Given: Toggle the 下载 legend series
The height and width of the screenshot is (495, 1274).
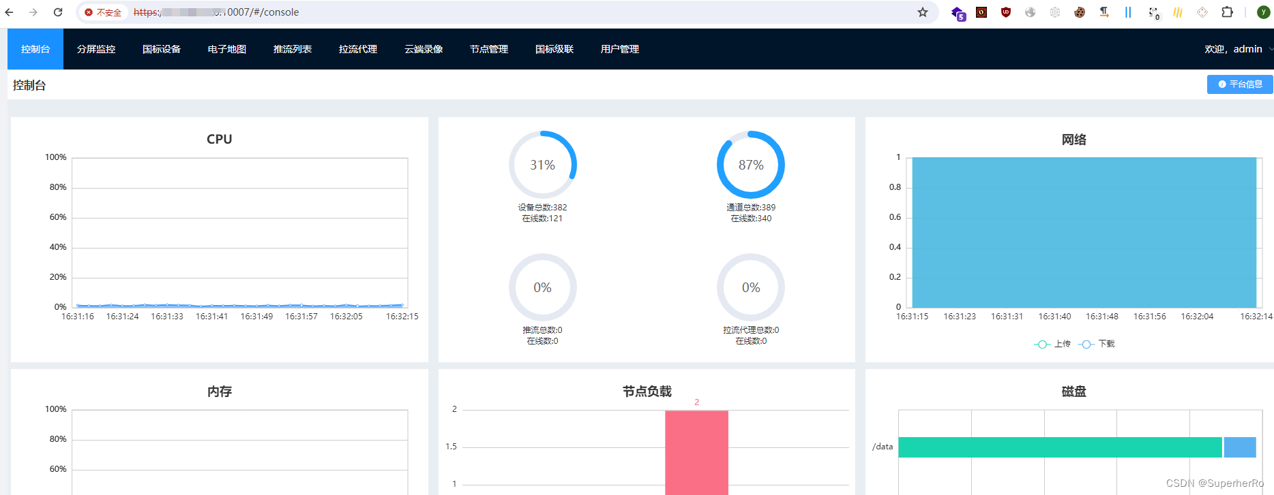Looking at the screenshot, I should tap(1096, 344).
